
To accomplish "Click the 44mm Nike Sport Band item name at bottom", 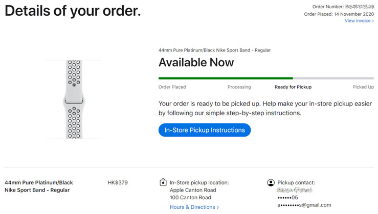I will [x=38, y=186].
